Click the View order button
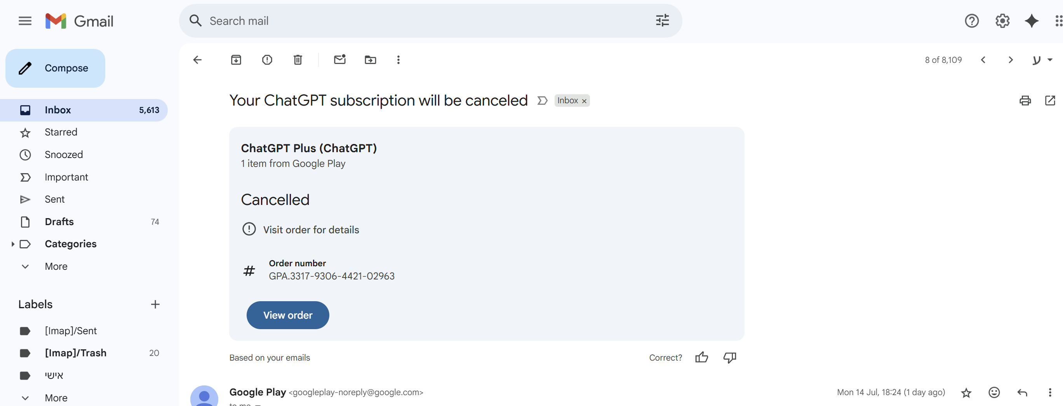Image resolution: width=1063 pixels, height=406 pixels. [288, 315]
